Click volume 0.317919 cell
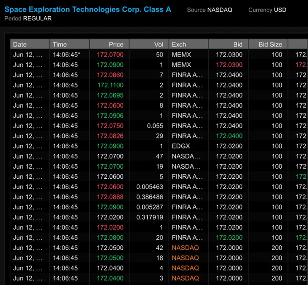The width and height of the screenshot is (308, 285). (x=149, y=217)
